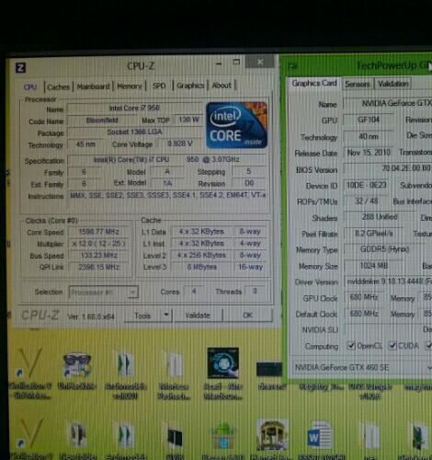Click the L1 Data value 4 x 32 KBytes
This screenshot has height=460, width=432.
click(201, 232)
